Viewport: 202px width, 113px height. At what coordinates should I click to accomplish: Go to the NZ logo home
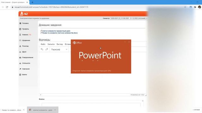tap(24, 14)
